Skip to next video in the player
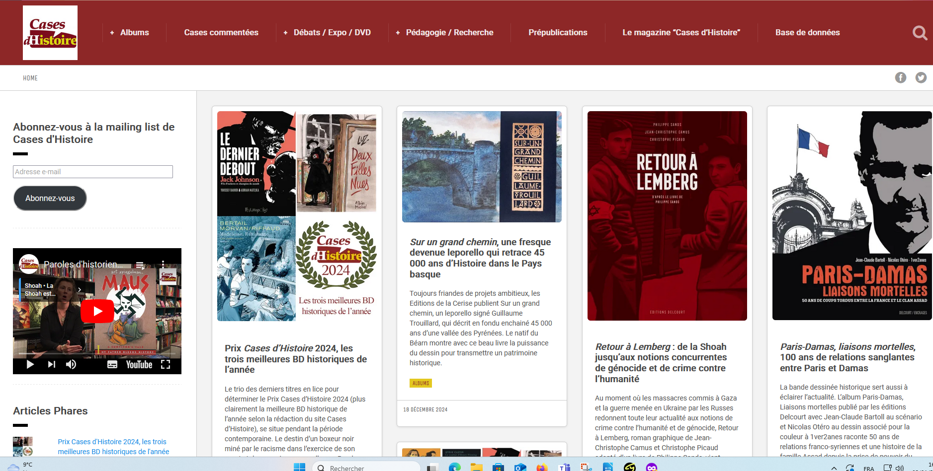 point(51,364)
